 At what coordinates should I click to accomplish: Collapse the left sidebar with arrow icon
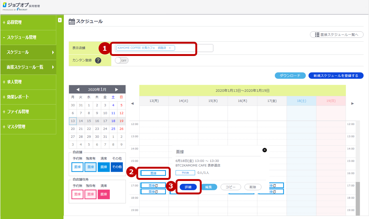click(60, 20)
